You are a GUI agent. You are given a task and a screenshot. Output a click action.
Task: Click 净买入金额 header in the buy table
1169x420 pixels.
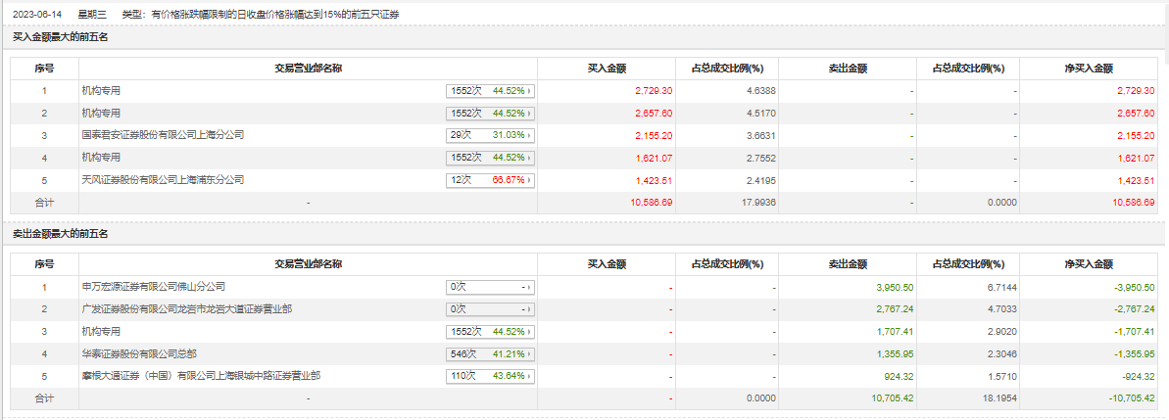point(1089,69)
